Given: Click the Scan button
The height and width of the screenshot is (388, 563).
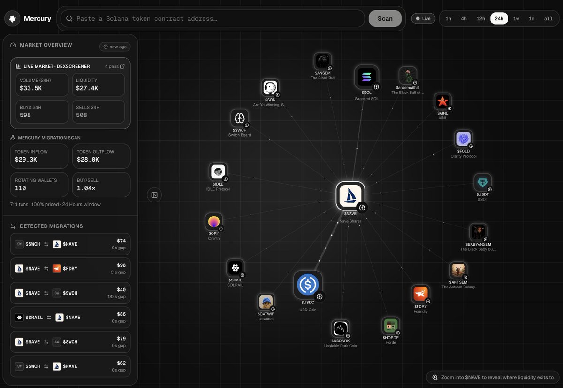Looking at the screenshot, I should click(x=385, y=19).
